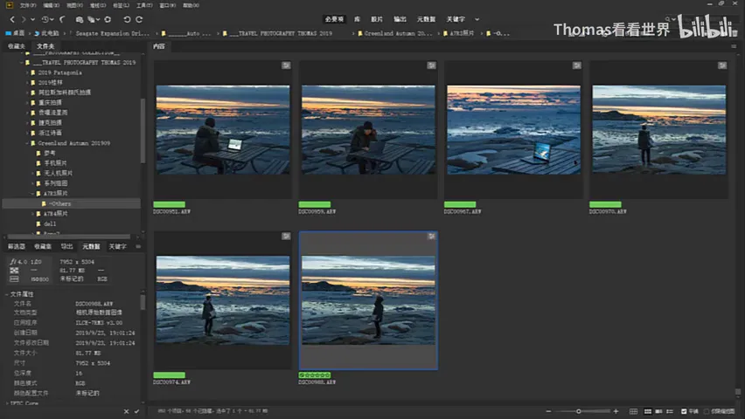Click the badge icon on DSC00970.ARW thumbnail
The image size is (745, 419).
click(x=722, y=65)
